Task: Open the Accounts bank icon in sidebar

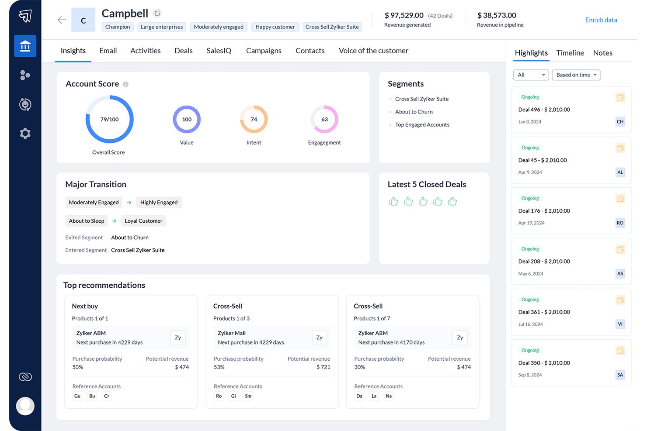Action: (25, 46)
